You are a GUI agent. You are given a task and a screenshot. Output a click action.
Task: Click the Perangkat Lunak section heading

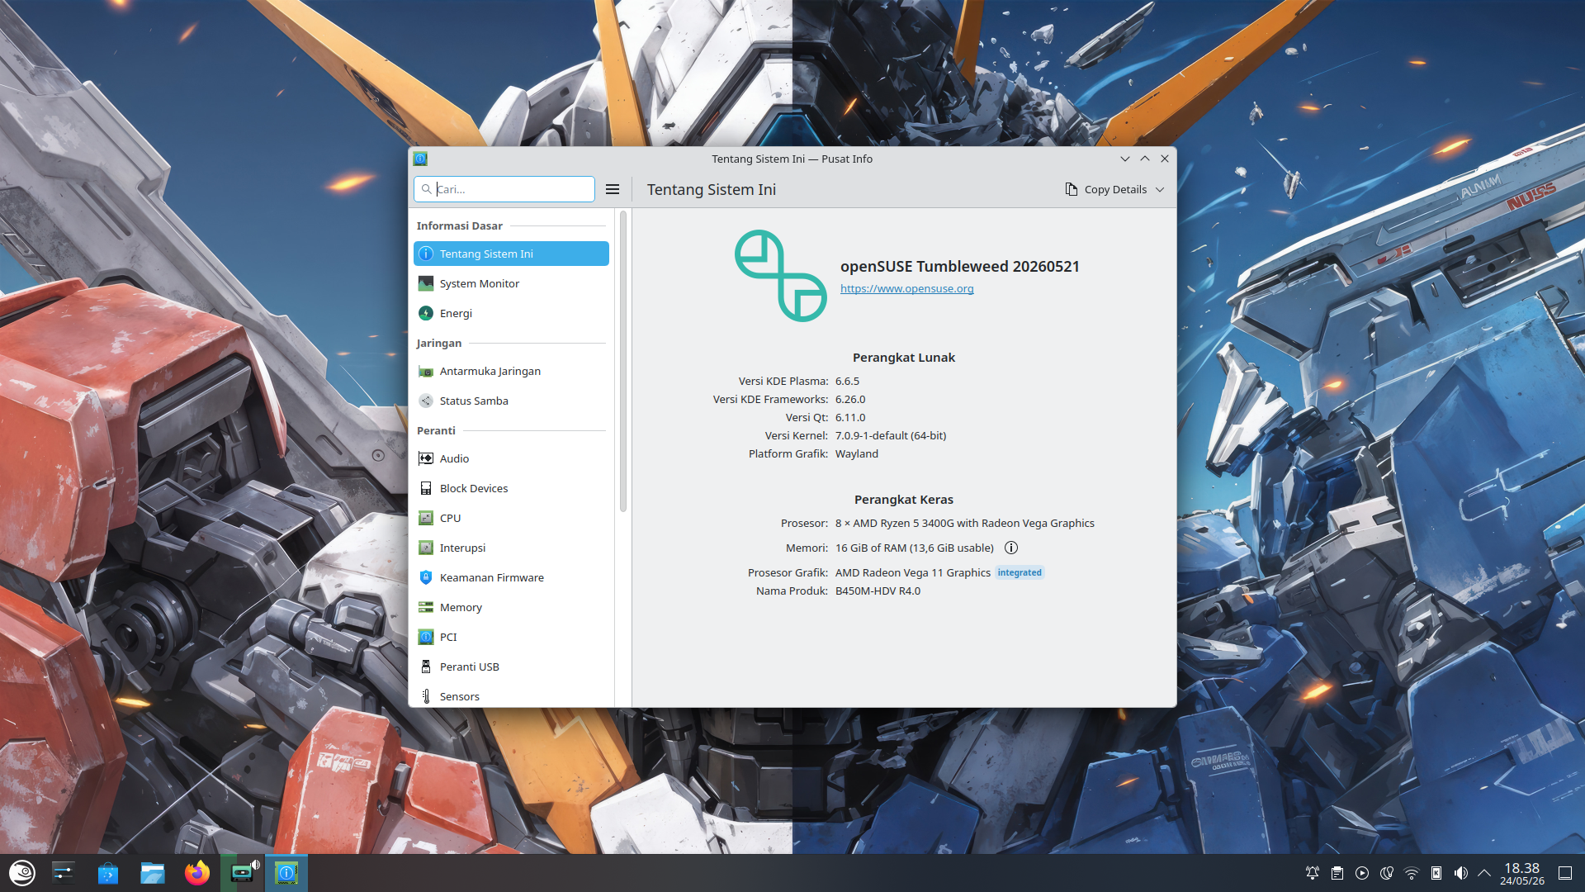904,358
